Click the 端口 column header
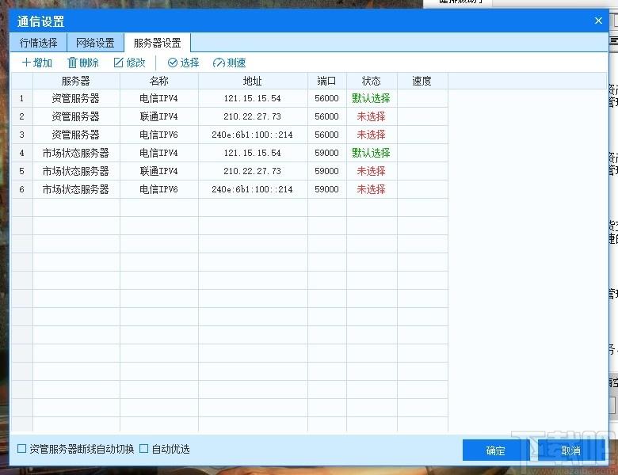 pyautogui.click(x=326, y=81)
